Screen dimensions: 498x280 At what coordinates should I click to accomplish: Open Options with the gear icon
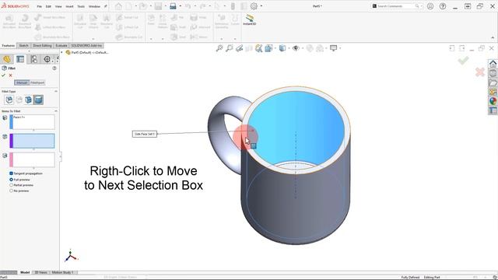point(254,6)
